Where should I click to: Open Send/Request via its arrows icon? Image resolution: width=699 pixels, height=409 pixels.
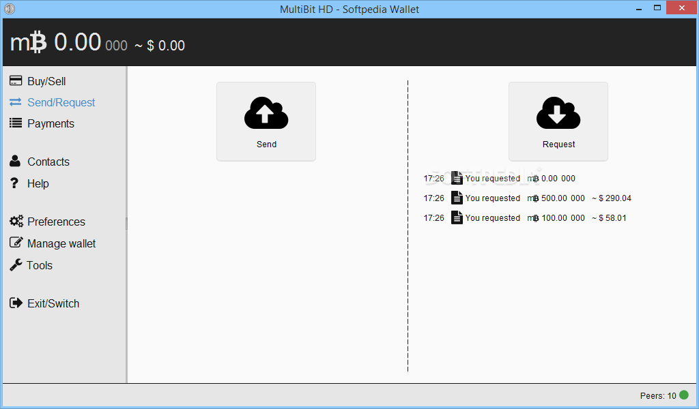point(15,102)
